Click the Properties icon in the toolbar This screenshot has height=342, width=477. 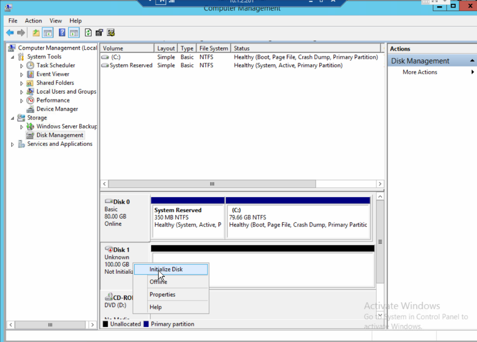pos(99,32)
